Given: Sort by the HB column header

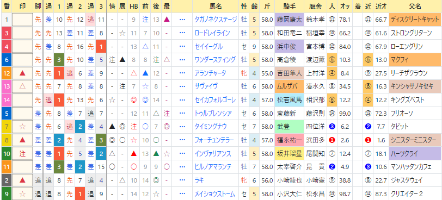Looking at the screenshot, I should [134, 6].
